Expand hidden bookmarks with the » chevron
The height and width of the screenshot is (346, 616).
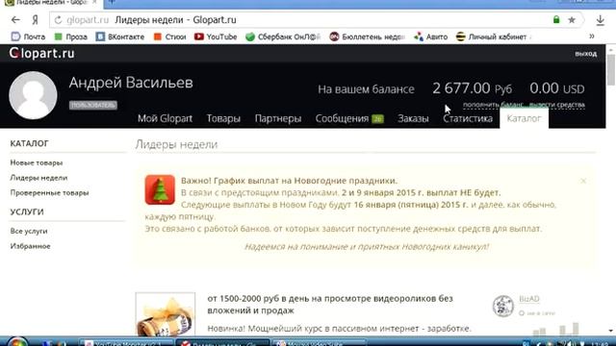tap(592, 37)
